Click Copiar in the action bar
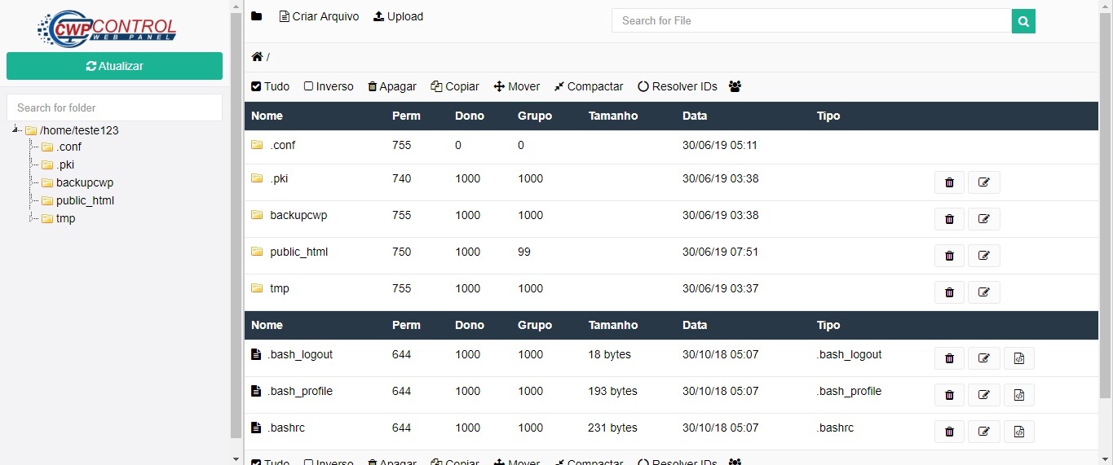The width and height of the screenshot is (1113, 465). [x=455, y=86]
